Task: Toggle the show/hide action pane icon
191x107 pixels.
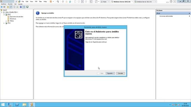Action: [24, 7]
